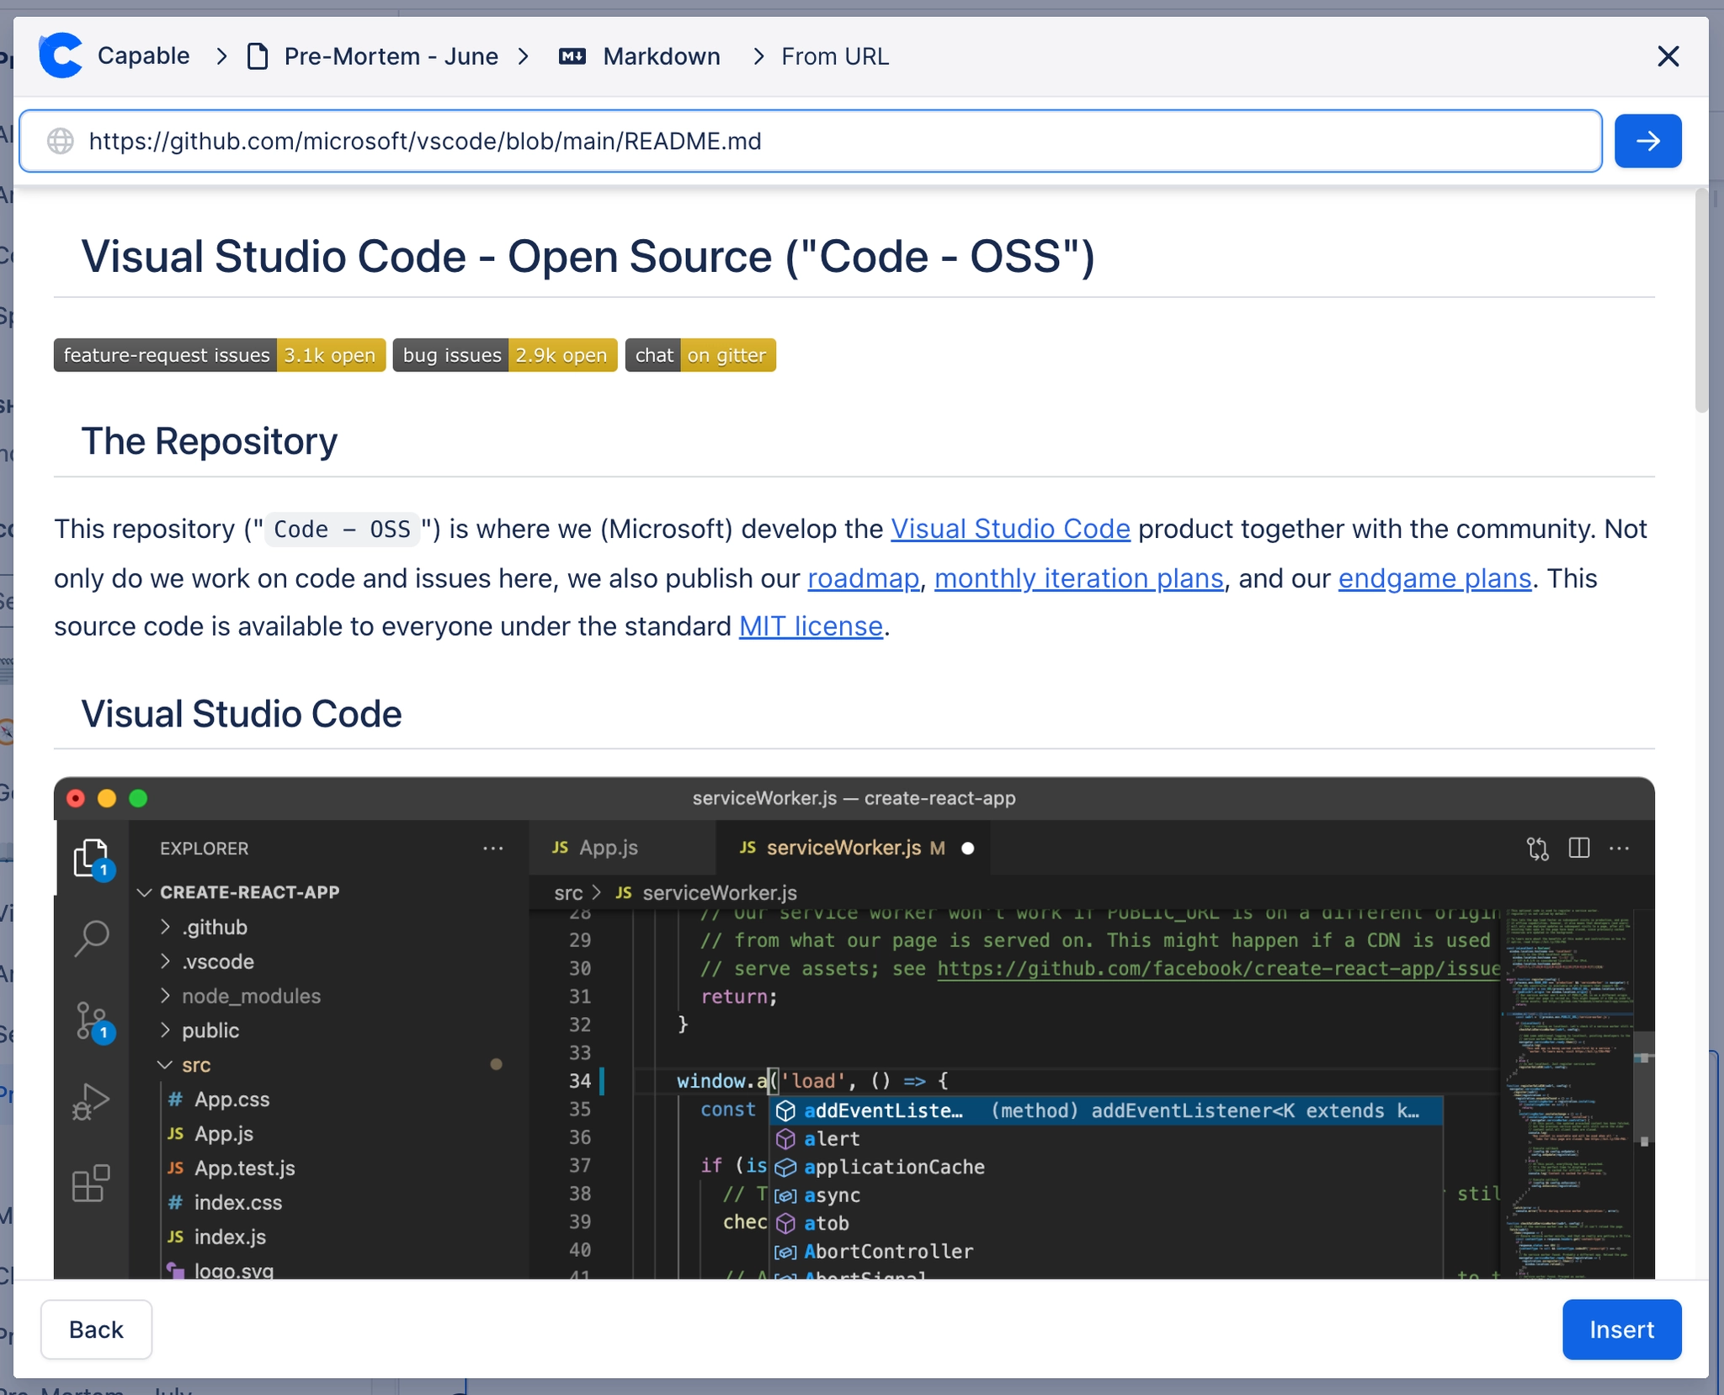Select the serviceWorker.js editor tab
The image size is (1724, 1395).
click(852, 848)
